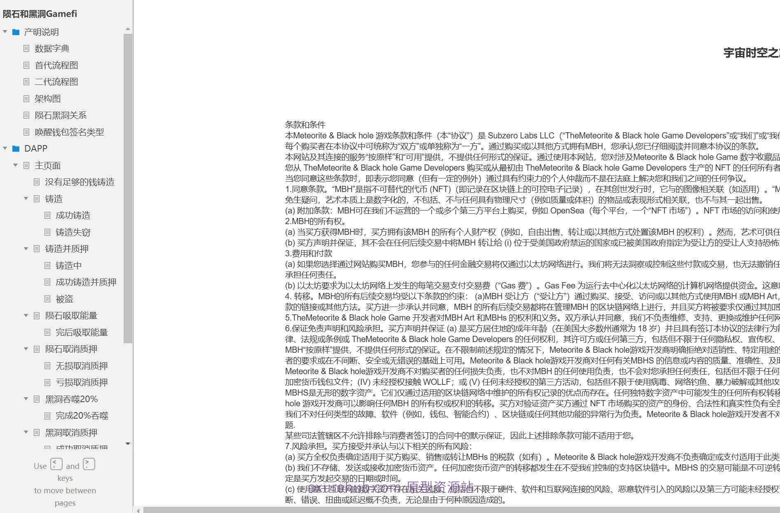Collapse the 黑洞取消质押 tree node
Image resolution: width=780 pixels, height=513 pixels.
pyautogui.click(x=26, y=432)
